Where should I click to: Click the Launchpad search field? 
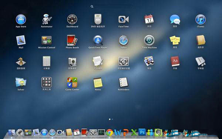click(111, 7)
